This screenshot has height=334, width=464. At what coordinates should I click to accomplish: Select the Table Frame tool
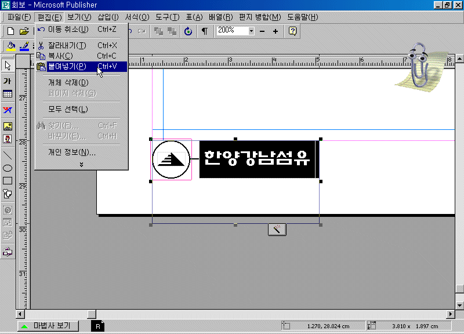coord(8,95)
